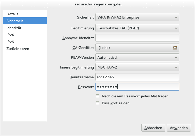Select Sicherheit in the sidebar

click(x=15, y=21)
